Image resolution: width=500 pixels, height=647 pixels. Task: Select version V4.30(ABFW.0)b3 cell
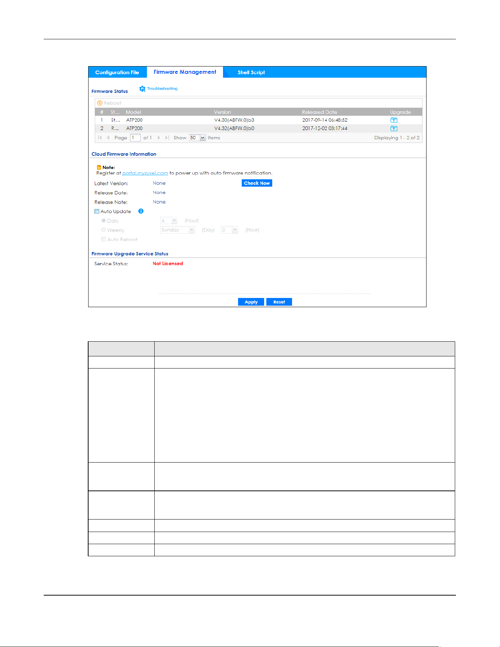pos(234,120)
